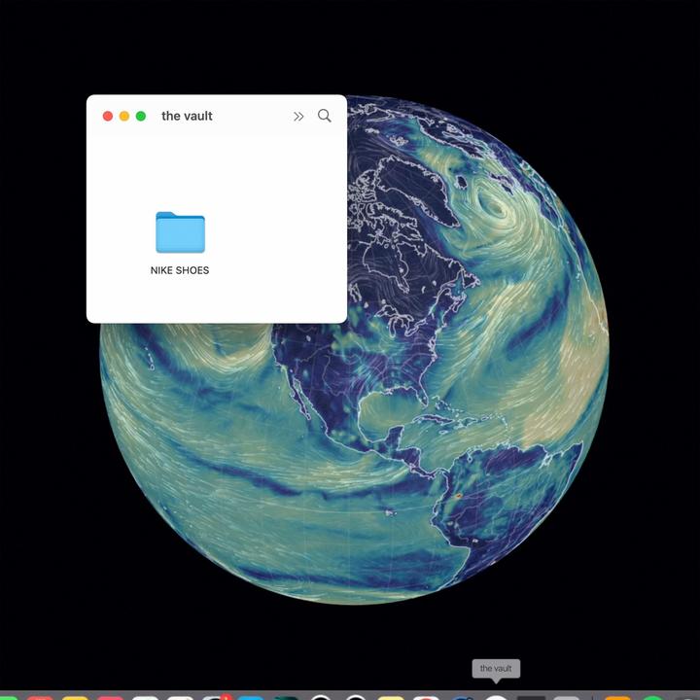Image resolution: width=700 pixels, height=700 pixels.
Task: Expand the toolbar overflow double-chevron
Action: (x=298, y=117)
